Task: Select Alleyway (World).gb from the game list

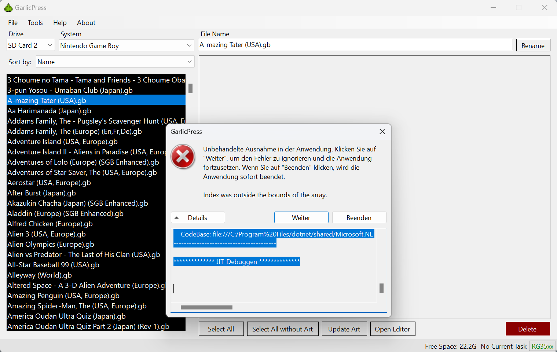Action: (39, 275)
